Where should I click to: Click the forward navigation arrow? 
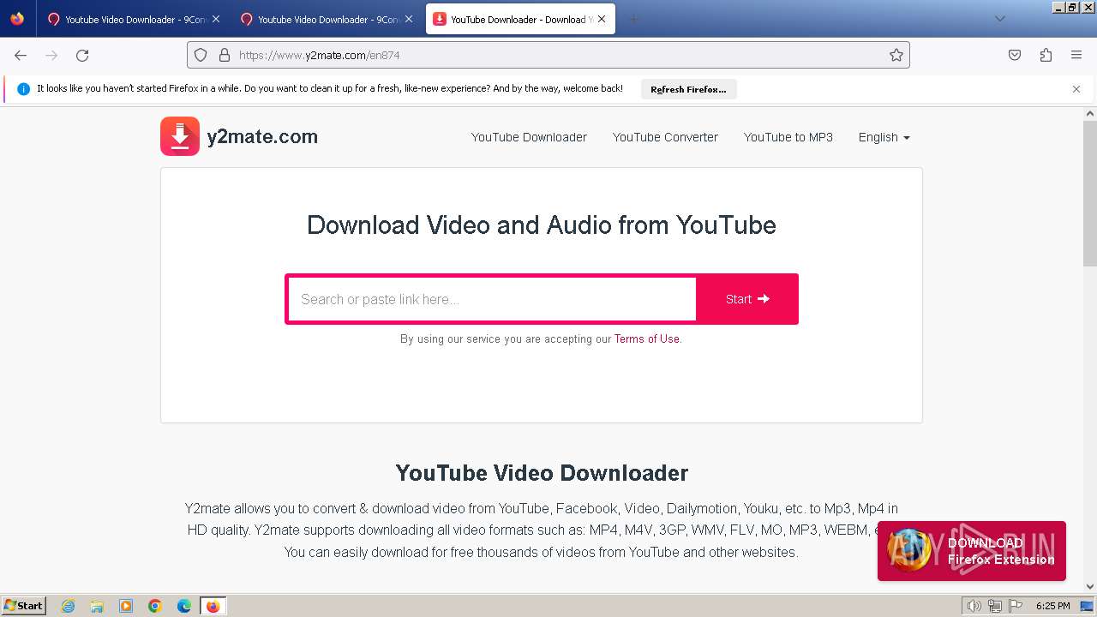pos(51,55)
